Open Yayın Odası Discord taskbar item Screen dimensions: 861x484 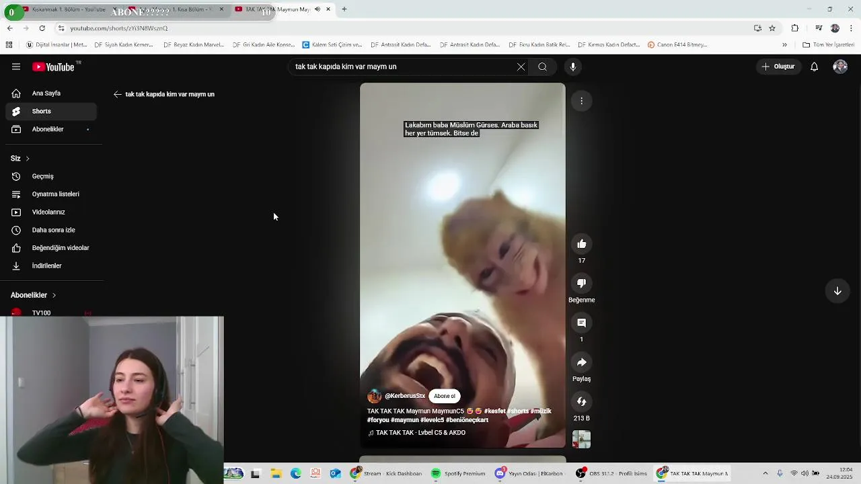[529, 474]
